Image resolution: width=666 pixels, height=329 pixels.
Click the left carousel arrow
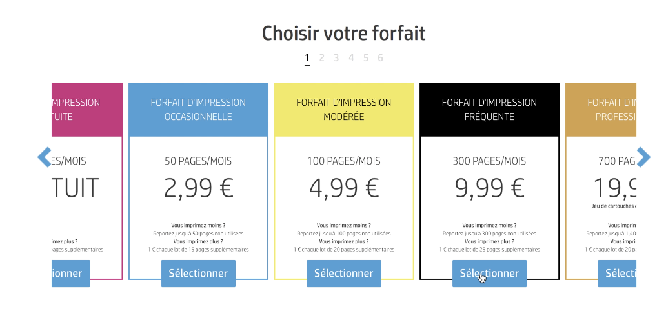click(45, 157)
